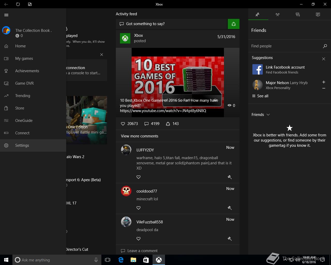Screen dimensions: 331x265
Task: Open Major Nelson profile avatar
Action: click(257, 85)
